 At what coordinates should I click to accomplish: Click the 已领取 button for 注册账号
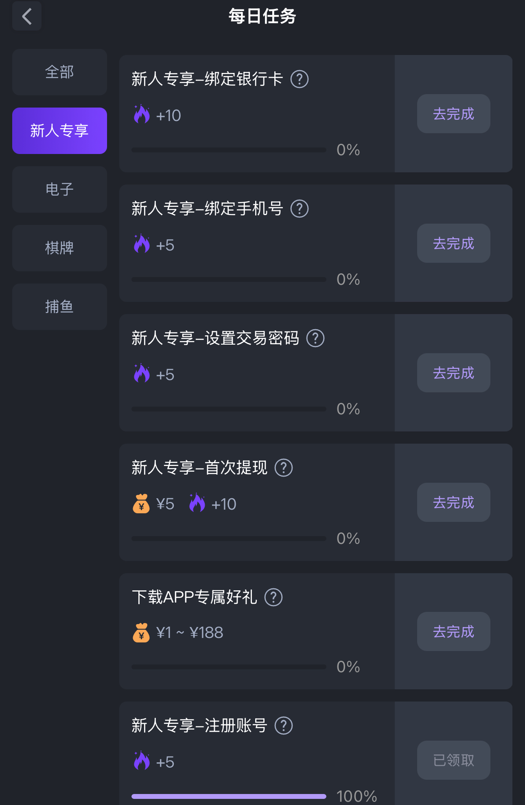(x=453, y=760)
